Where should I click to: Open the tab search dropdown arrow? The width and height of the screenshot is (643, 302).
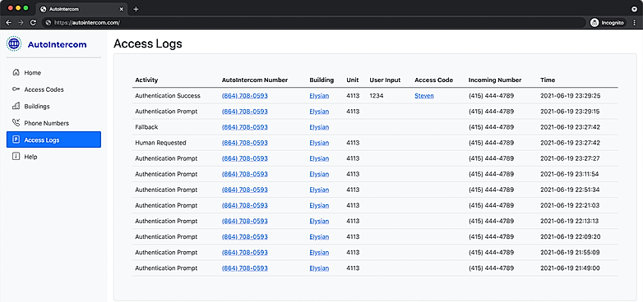point(634,8)
